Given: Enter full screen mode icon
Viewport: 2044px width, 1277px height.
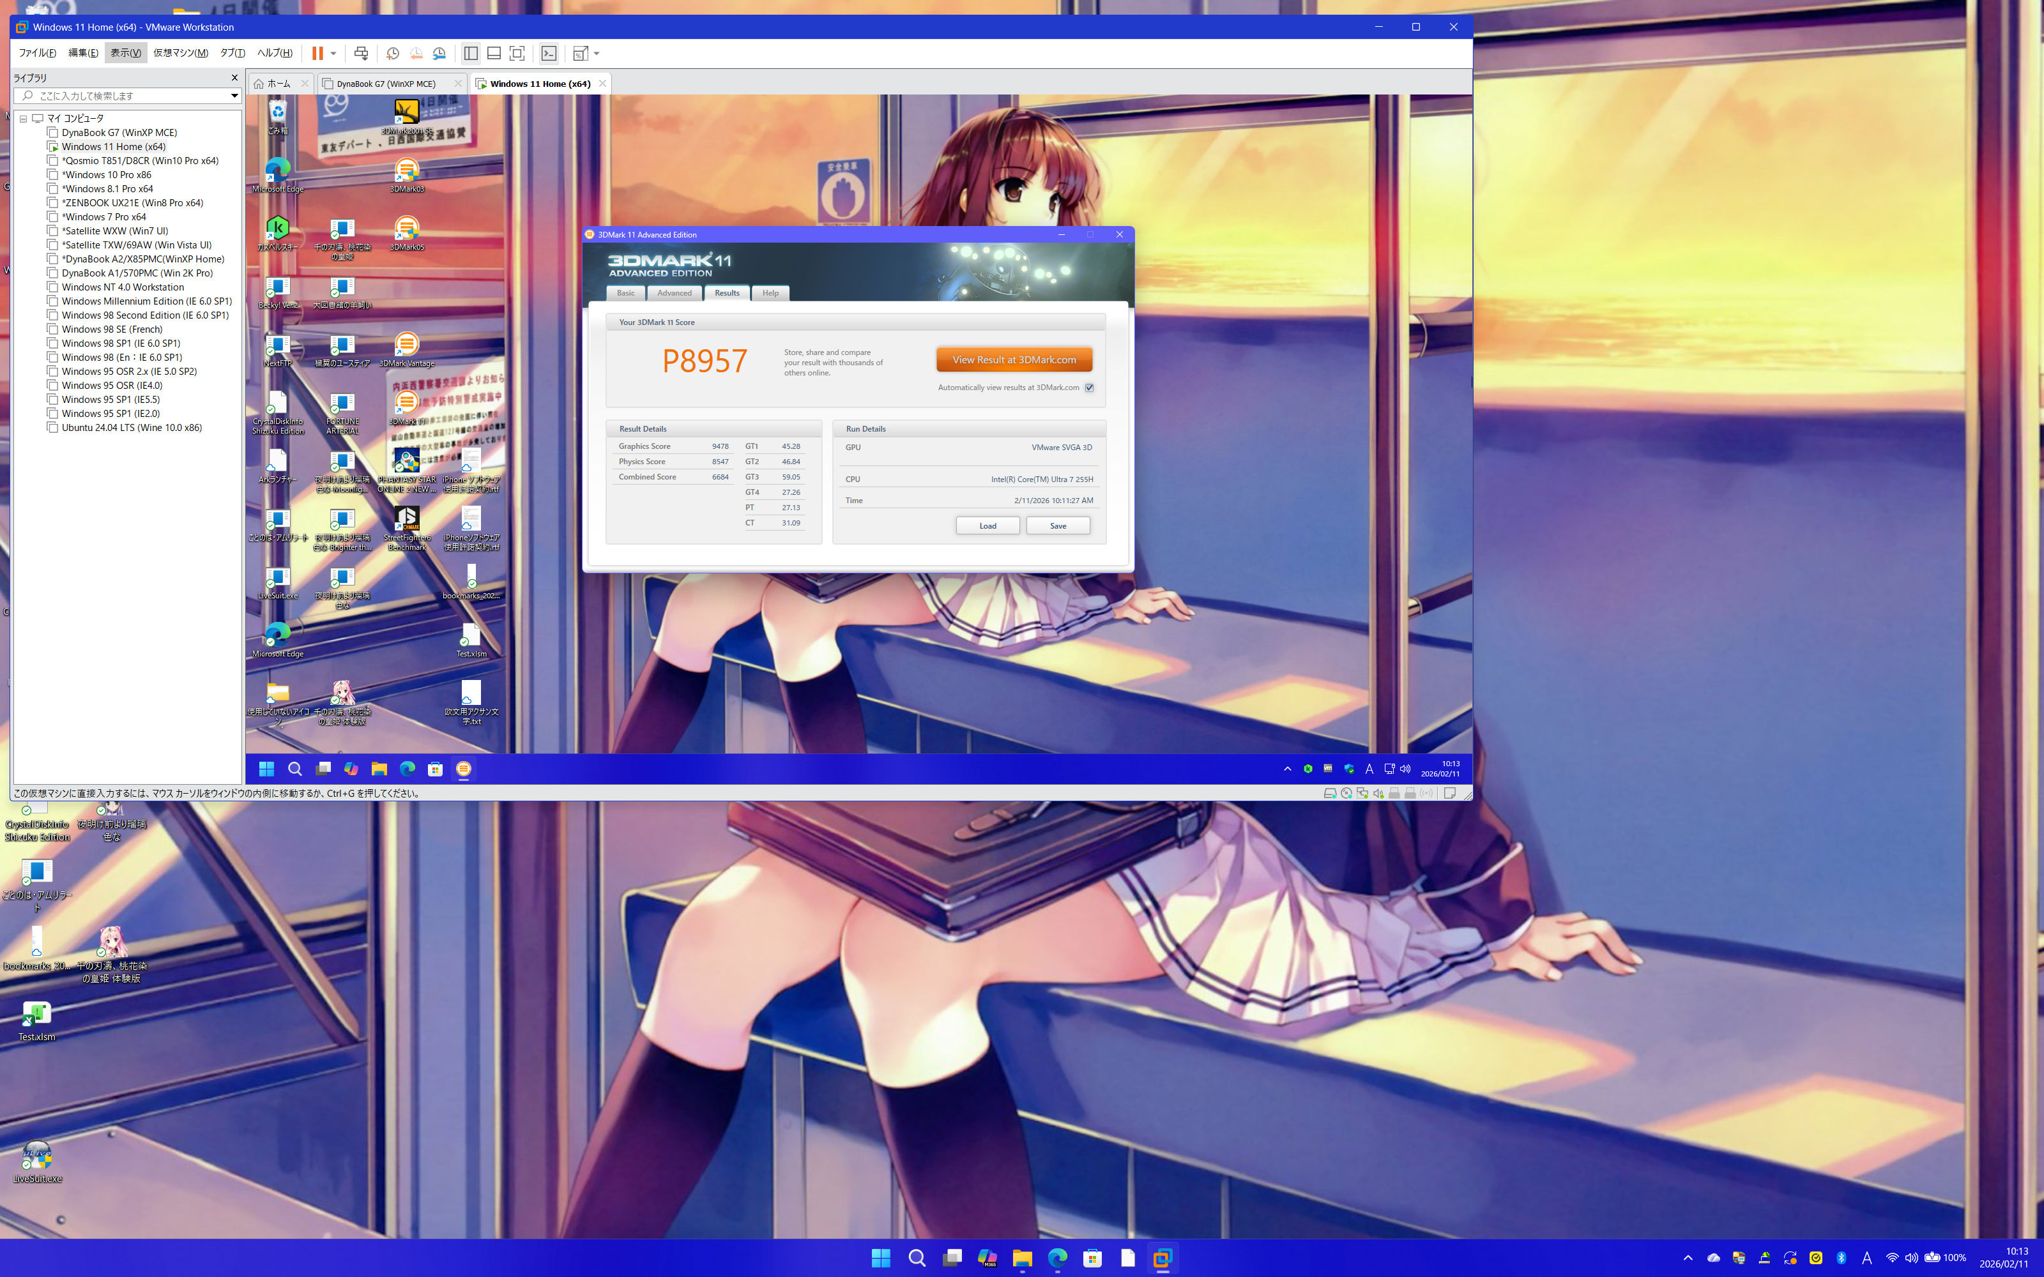Looking at the screenshot, I should click(517, 53).
